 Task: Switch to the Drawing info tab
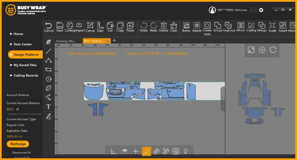66,41
